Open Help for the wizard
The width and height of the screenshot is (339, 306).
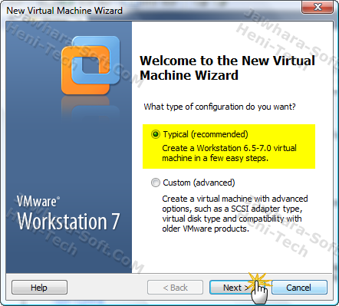click(39, 288)
